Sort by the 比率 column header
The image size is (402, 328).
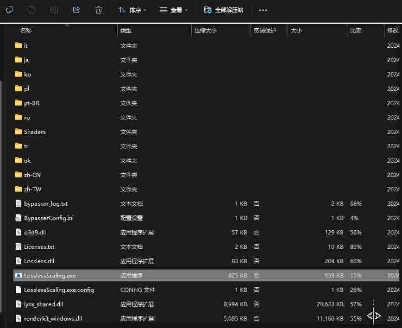356,31
